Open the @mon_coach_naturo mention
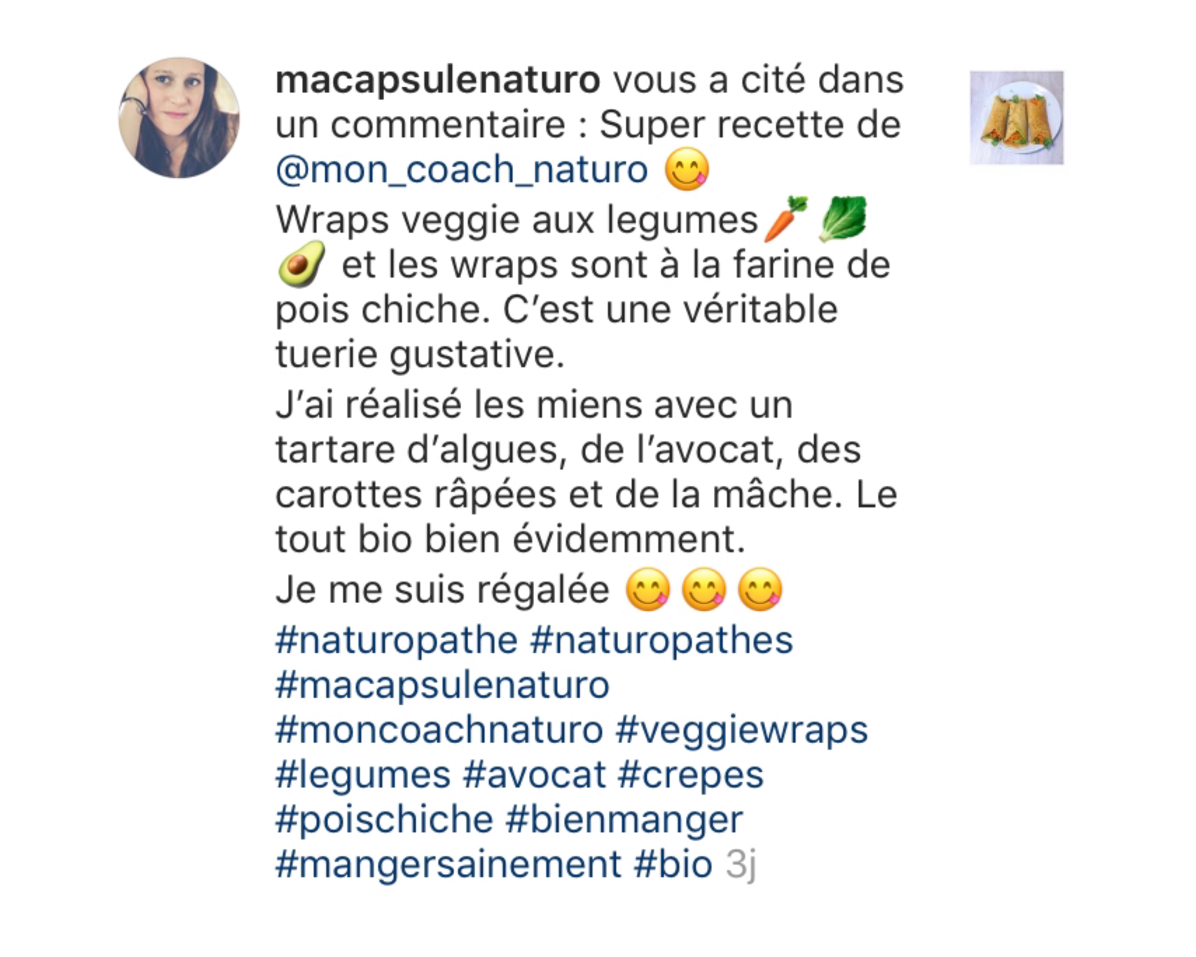 462,170
